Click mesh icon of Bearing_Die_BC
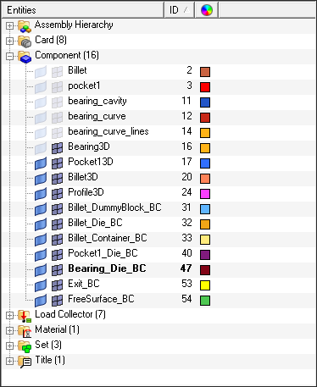317x387 pixels. (x=57, y=270)
